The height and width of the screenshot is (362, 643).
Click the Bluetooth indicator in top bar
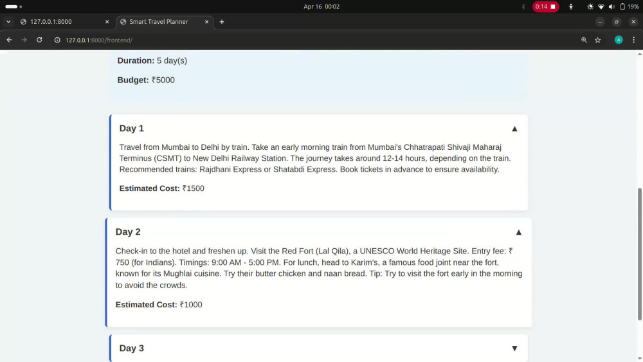[x=523, y=6]
